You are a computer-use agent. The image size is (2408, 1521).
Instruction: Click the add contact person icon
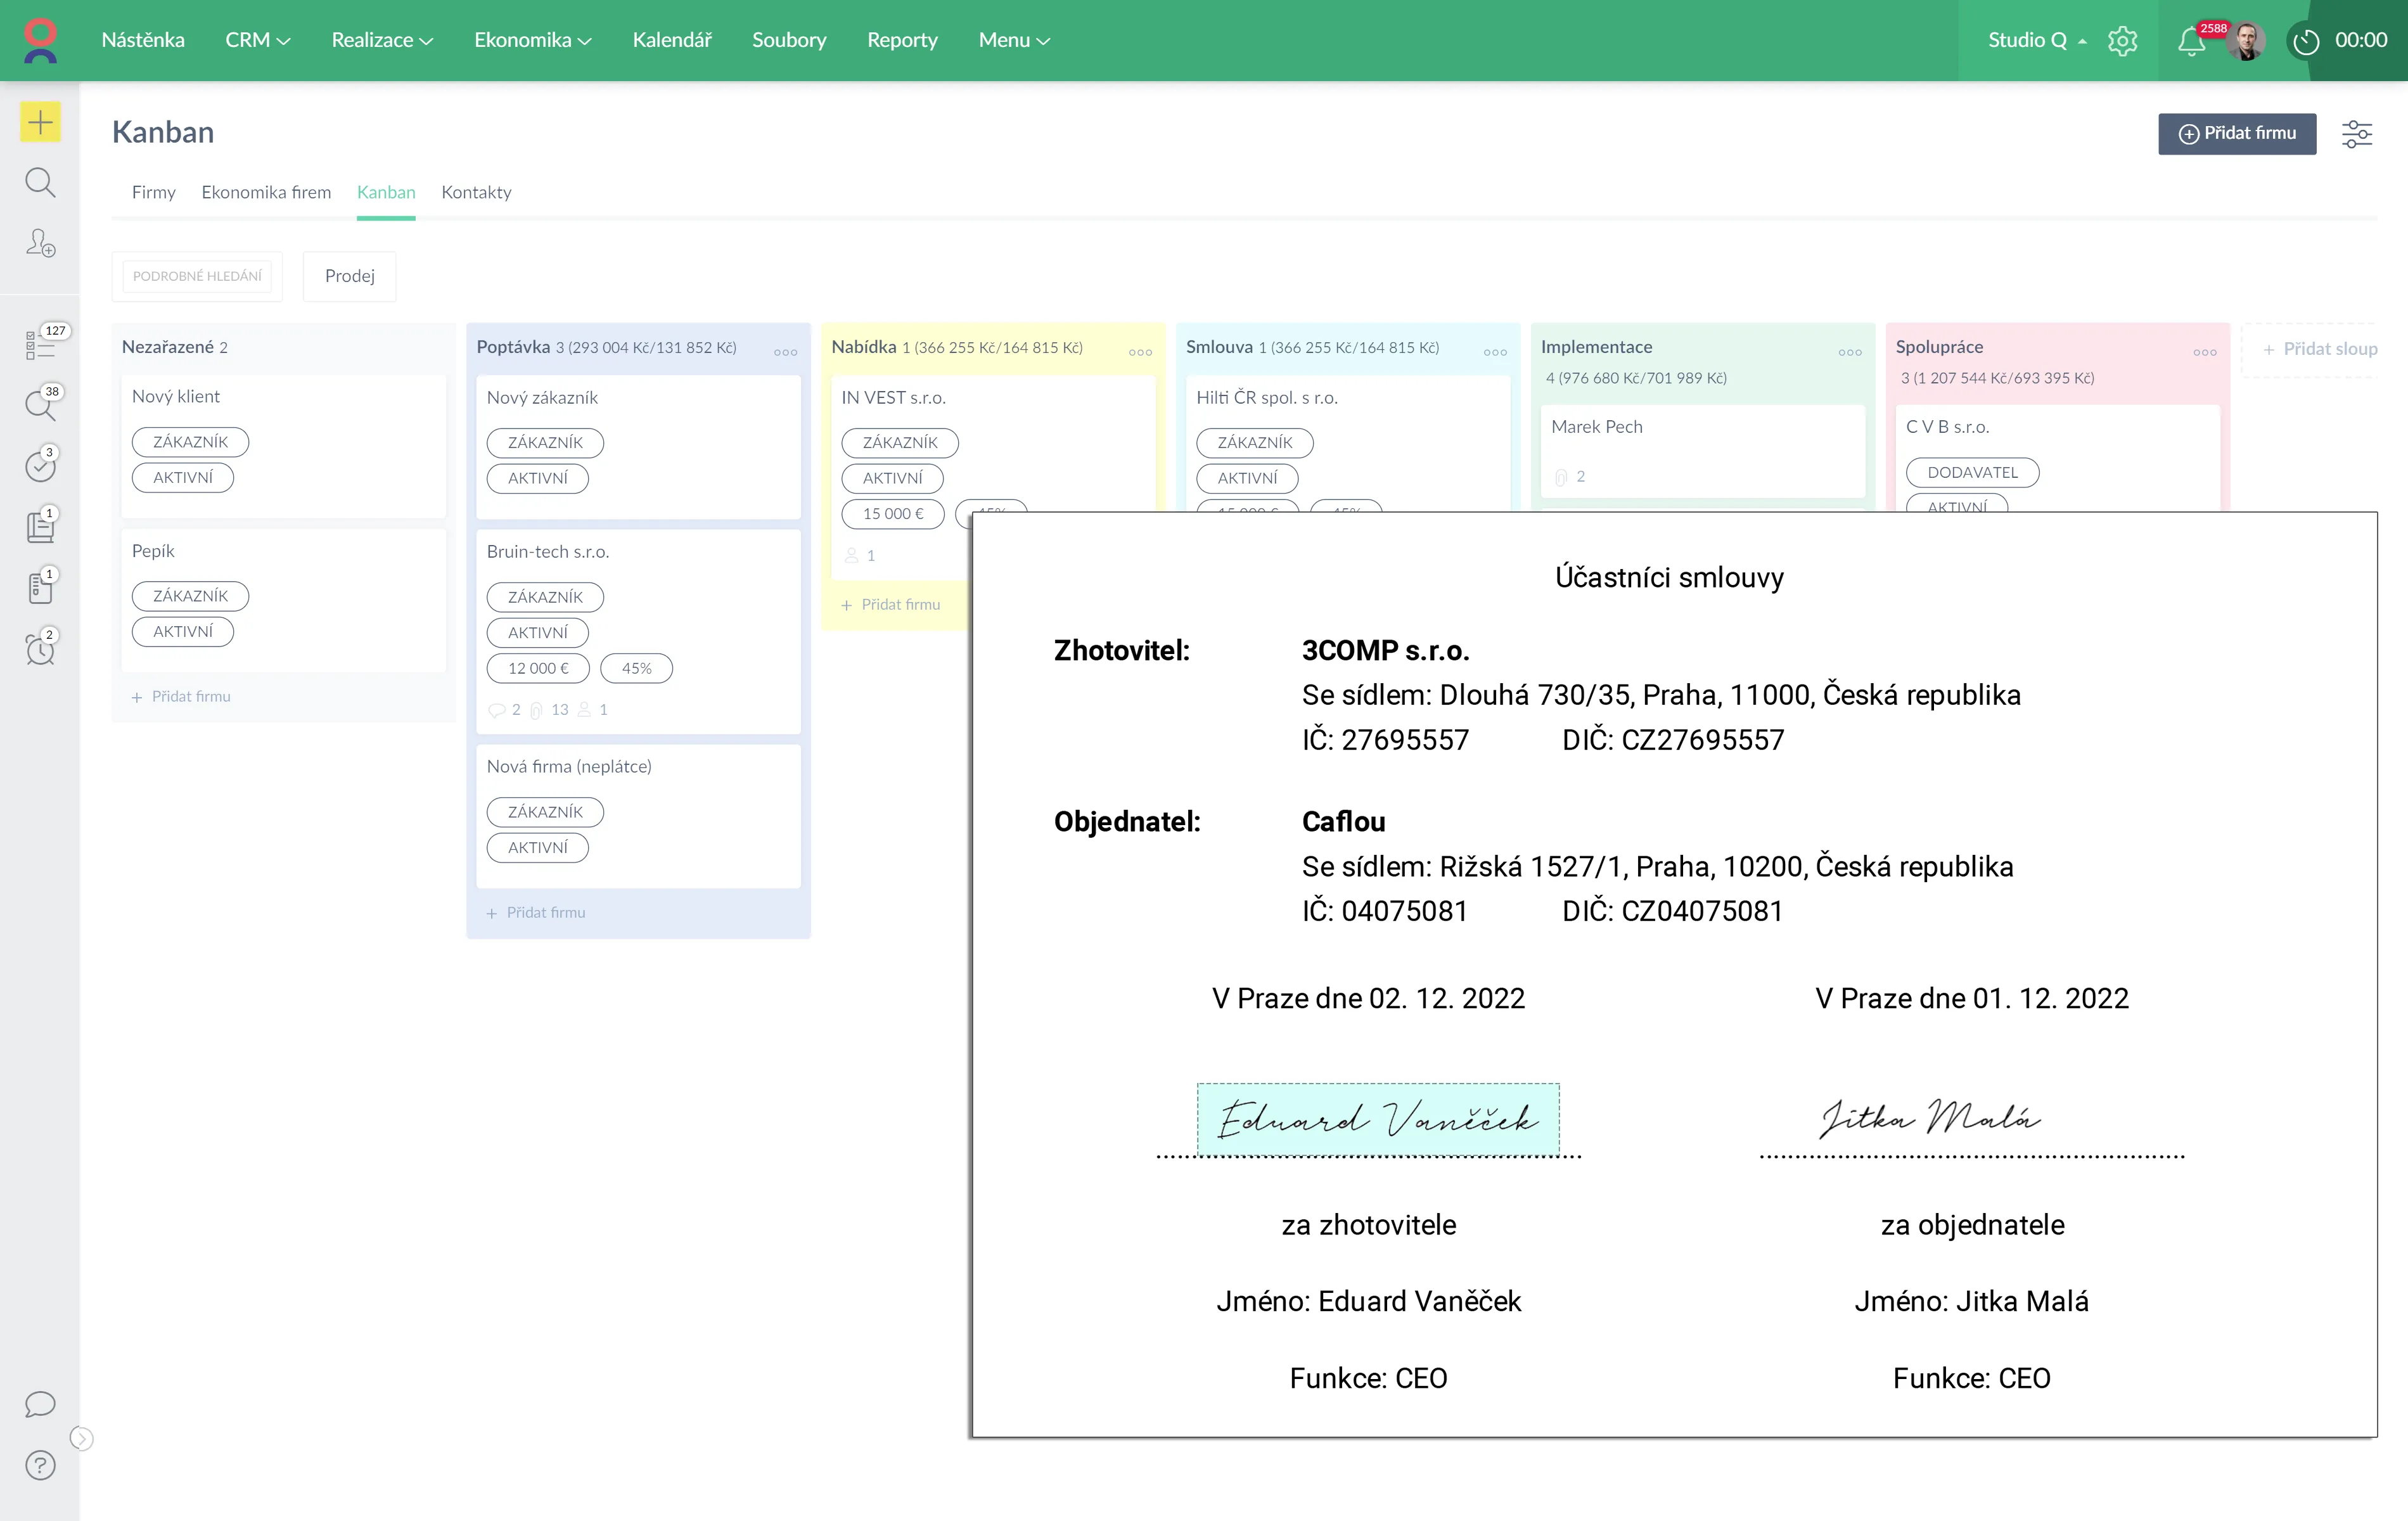(x=40, y=243)
